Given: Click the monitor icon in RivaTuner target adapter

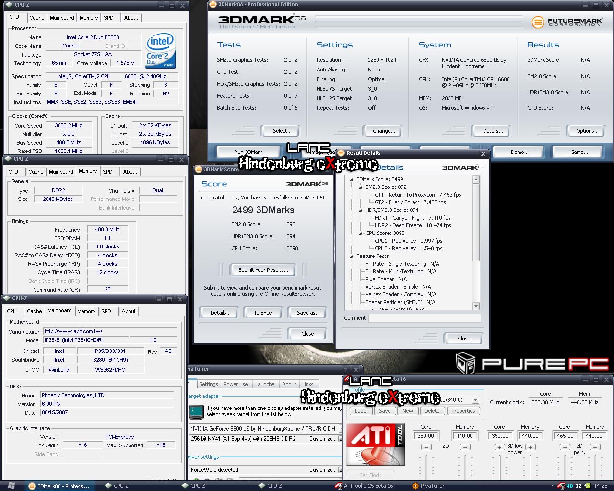Looking at the screenshot, I should click(x=196, y=412).
